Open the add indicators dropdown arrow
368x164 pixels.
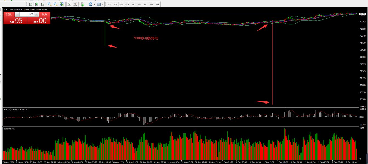[86, 4]
